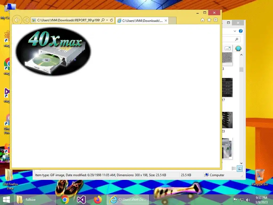
Task: Click the search magnifier in address bar
Action: pos(103,20)
